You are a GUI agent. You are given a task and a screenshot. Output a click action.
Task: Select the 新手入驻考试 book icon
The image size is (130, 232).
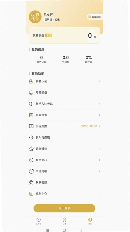click(x=31, y=104)
